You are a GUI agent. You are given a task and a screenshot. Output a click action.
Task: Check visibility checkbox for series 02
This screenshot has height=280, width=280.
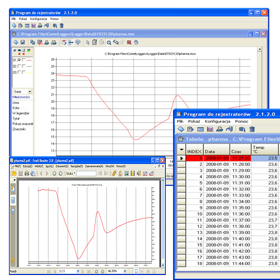(19, 66)
